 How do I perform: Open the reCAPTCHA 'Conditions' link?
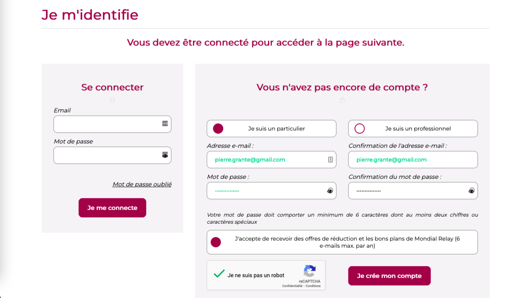(x=314, y=286)
